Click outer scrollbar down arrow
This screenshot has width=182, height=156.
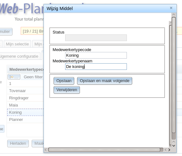point(174,146)
